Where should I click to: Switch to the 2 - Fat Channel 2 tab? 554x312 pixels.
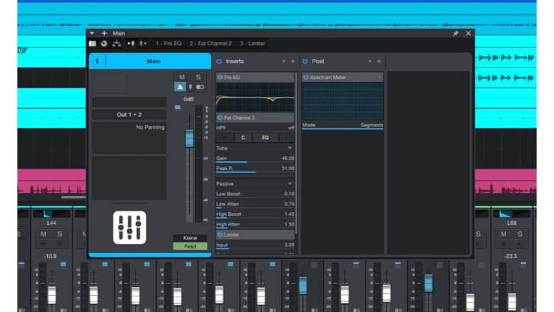click(211, 44)
